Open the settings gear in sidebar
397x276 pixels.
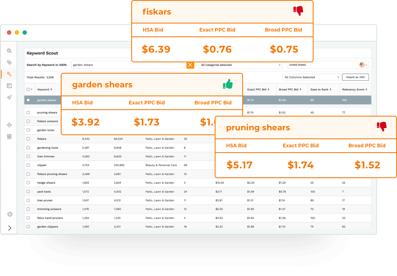(10, 214)
